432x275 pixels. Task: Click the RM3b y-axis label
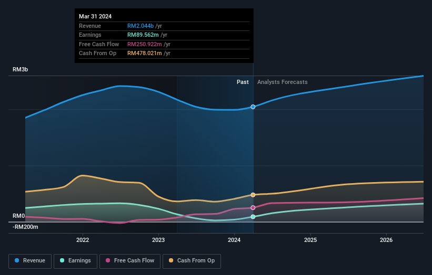tap(21, 69)
